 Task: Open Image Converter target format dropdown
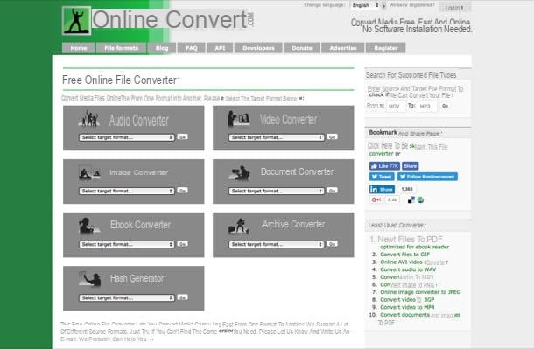point(127,191)
